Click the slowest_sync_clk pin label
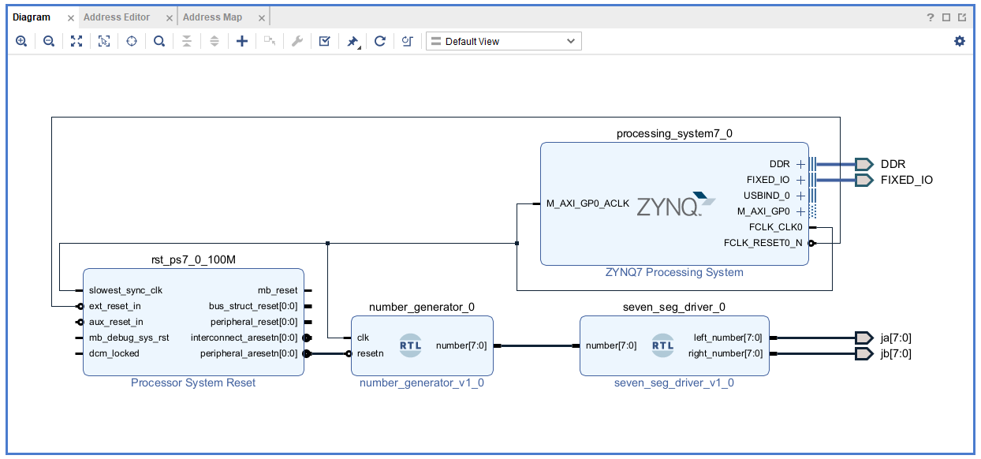The height and width of the screenshot is (459, 981). pos(125,290)
